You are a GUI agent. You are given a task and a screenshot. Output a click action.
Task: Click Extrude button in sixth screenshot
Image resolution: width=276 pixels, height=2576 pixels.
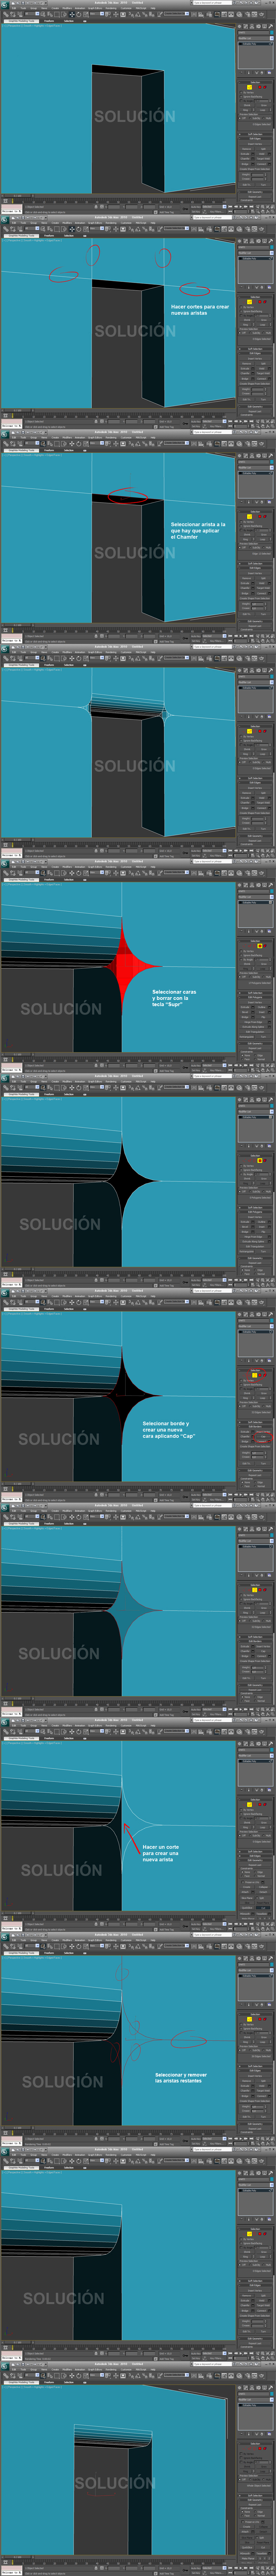pyautogui.click(x=245, y=1222)
